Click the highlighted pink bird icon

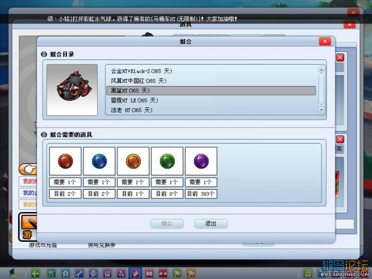click(x=135, y=273)
